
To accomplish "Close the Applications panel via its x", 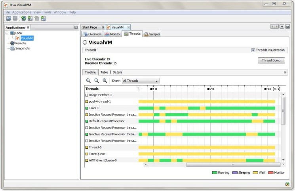I will coord(28,27).
